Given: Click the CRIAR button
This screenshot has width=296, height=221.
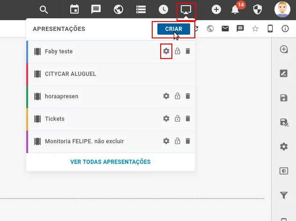Looking at the screenshot, I should click(174, 29).
